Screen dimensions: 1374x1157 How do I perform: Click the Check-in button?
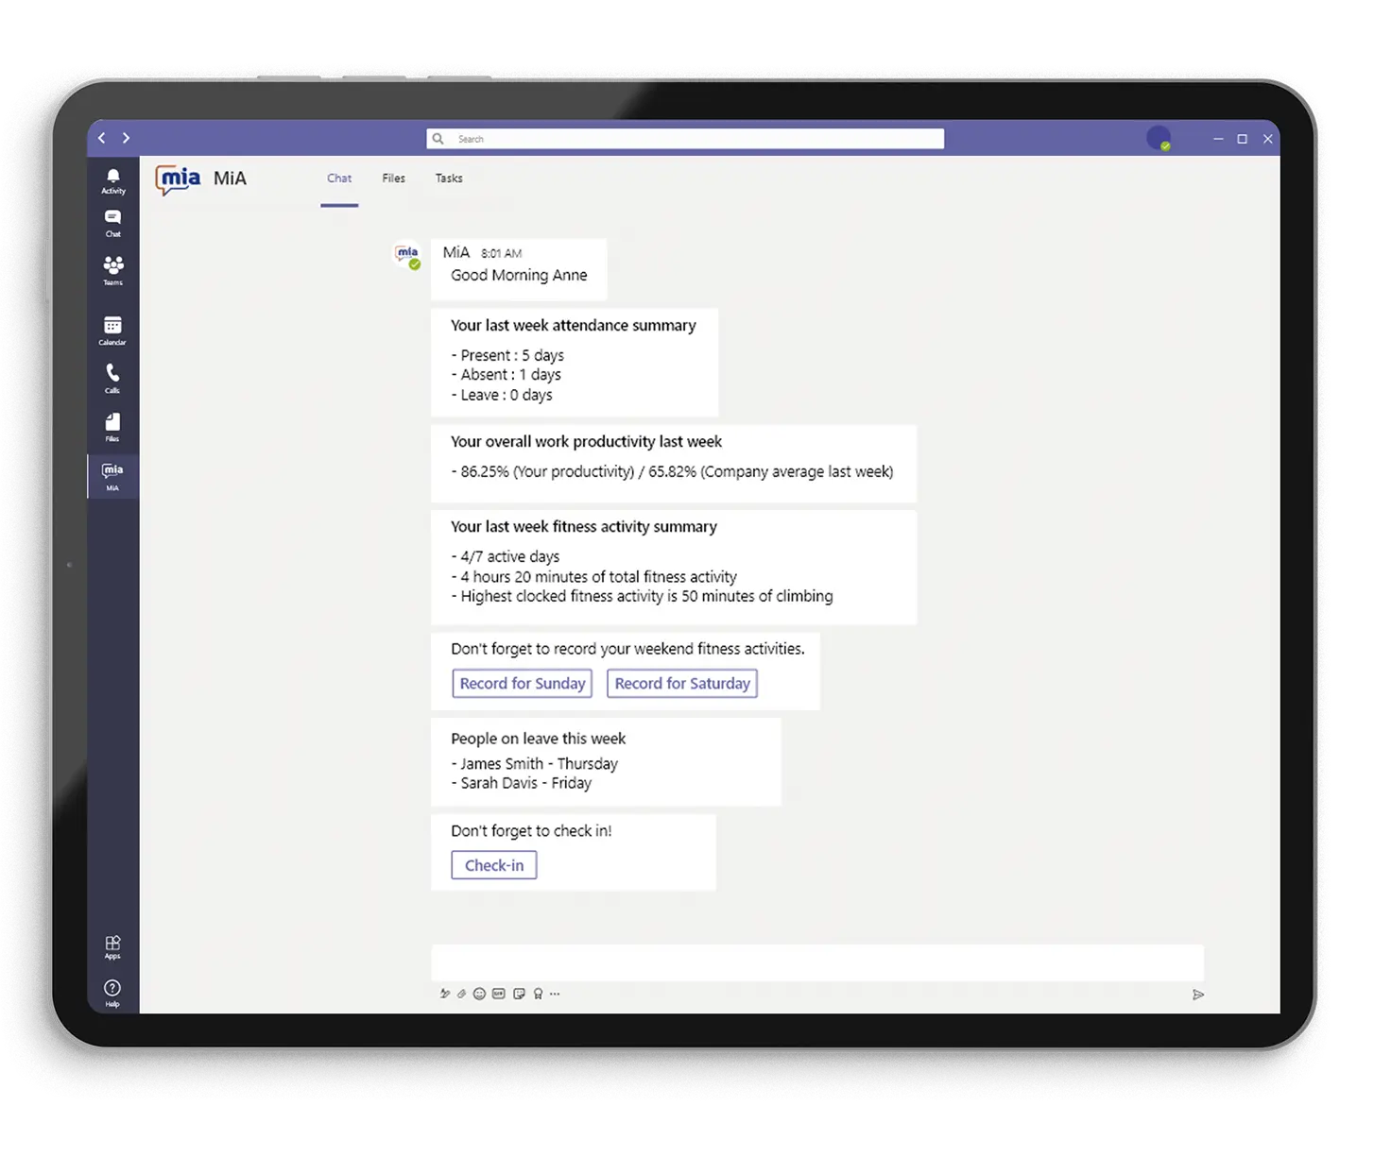[494, 865]
